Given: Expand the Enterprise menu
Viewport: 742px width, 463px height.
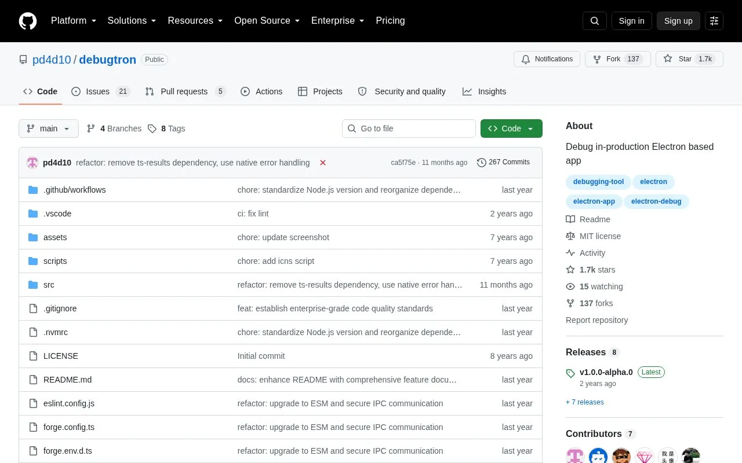Looking at the screenshot, I should 337,21.
